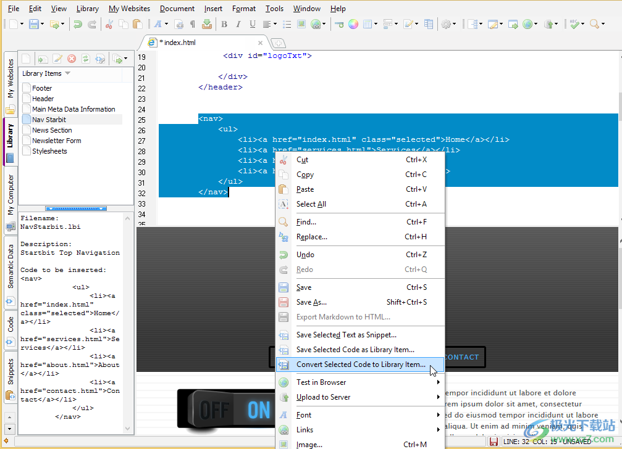
Task: Open the Tools menu
Action: click(x=274, y=8)
